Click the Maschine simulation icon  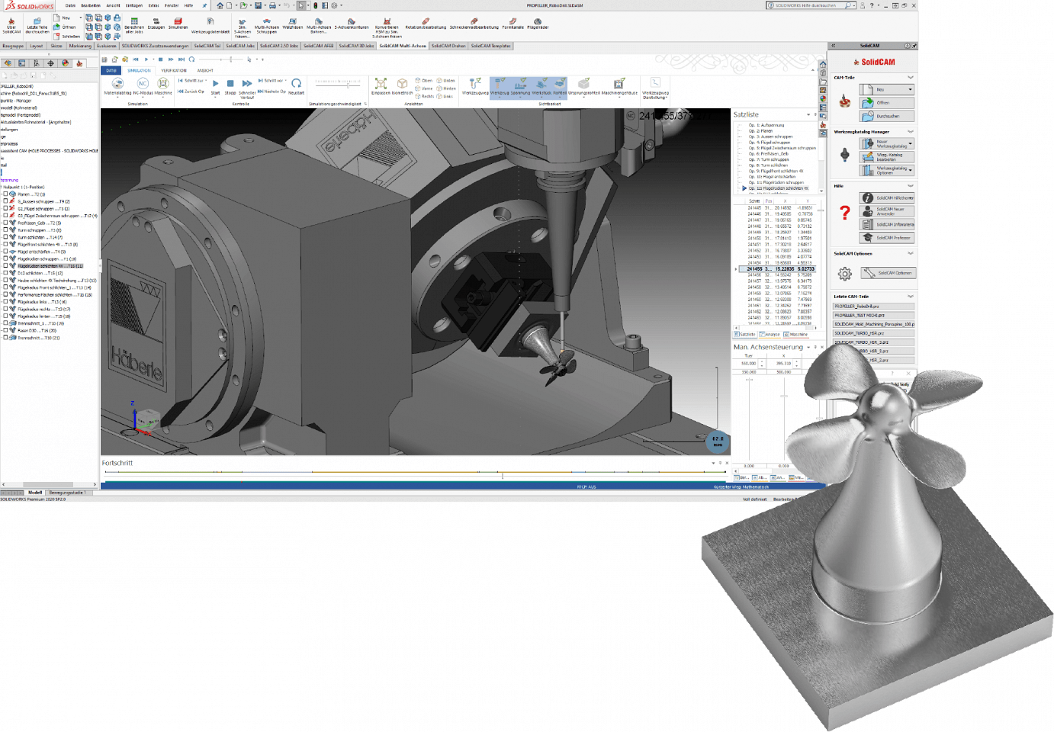(x=163, y=83)
